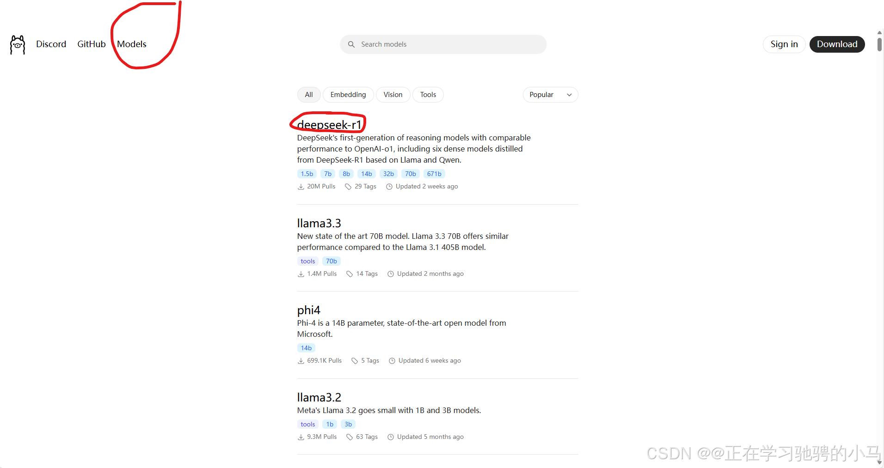Click the download icon beside 20M Pulls
This screenshot has height=468, width=884.
301,187
